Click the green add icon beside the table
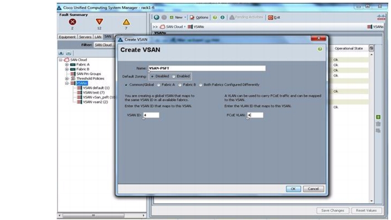This screenshot has width=391, height=220. (378, 117)
